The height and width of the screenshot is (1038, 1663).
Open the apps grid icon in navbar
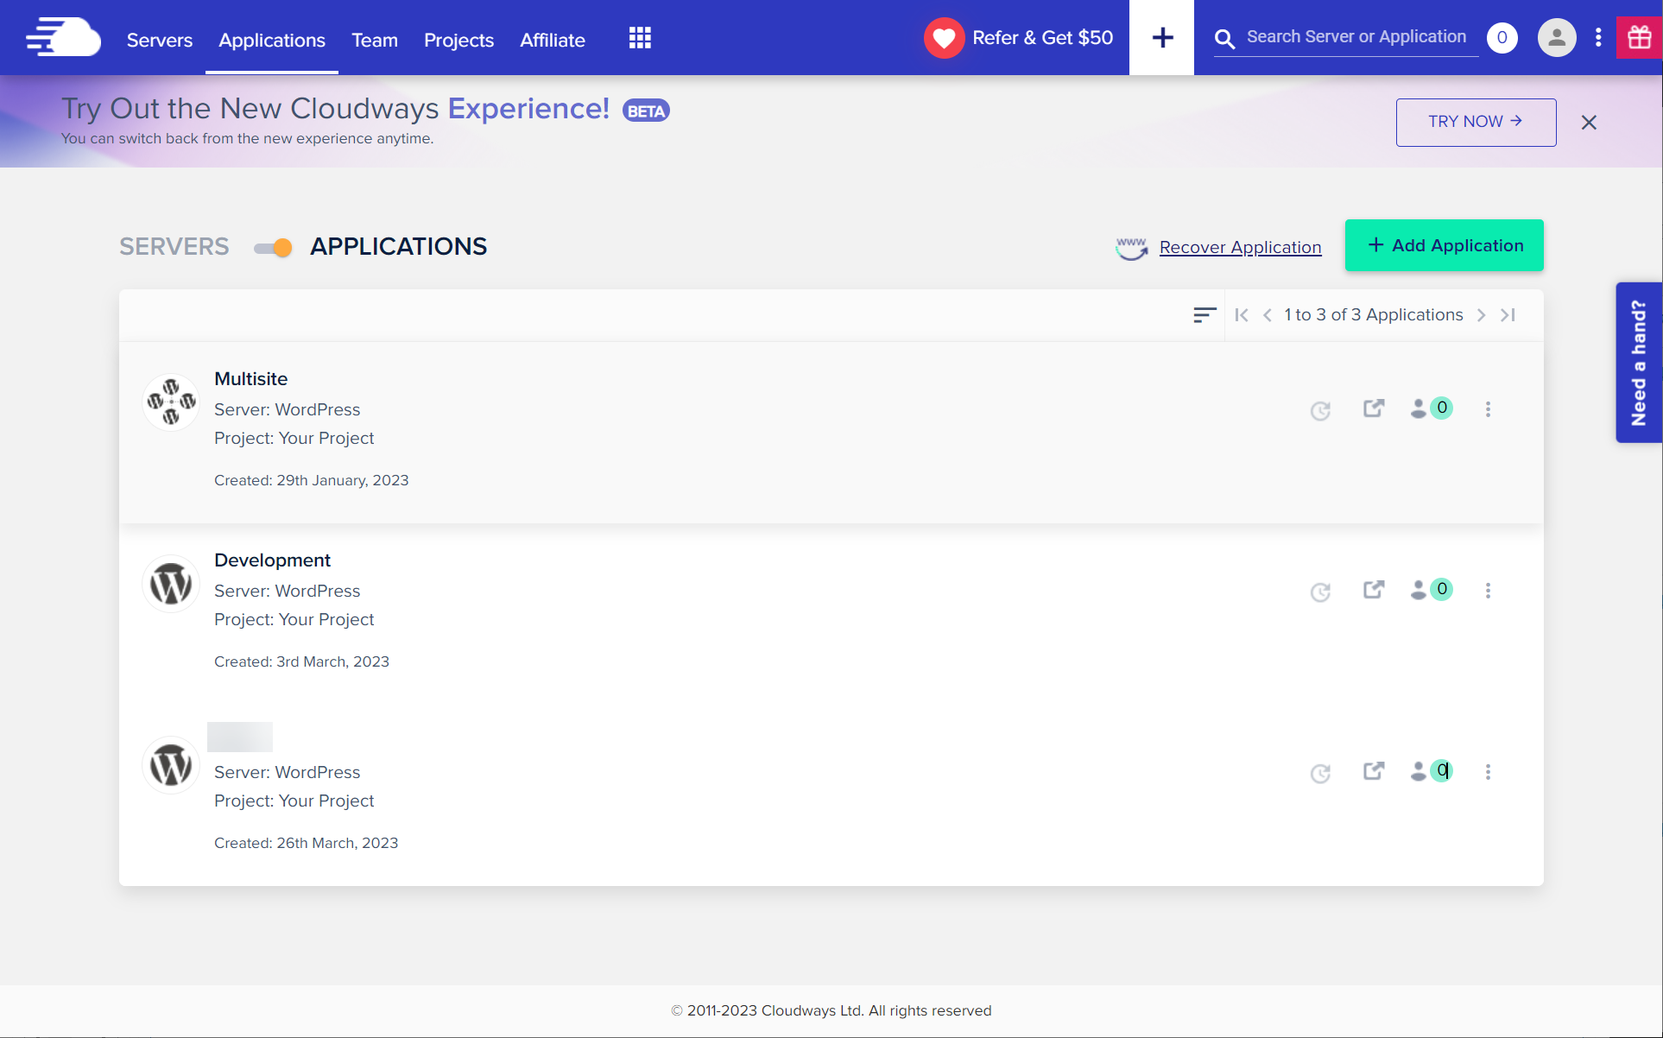(x=640, y=38)
